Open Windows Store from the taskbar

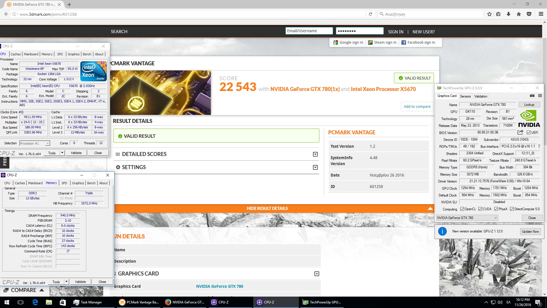[x=63, y=302]
